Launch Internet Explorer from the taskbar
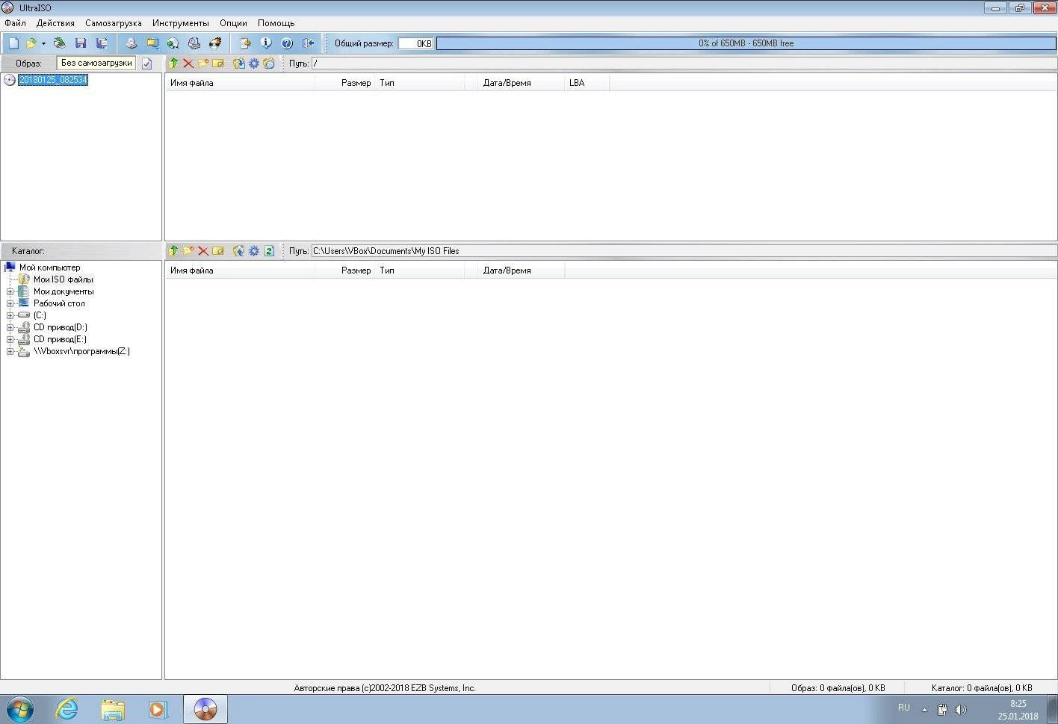 tap(67, 709)
